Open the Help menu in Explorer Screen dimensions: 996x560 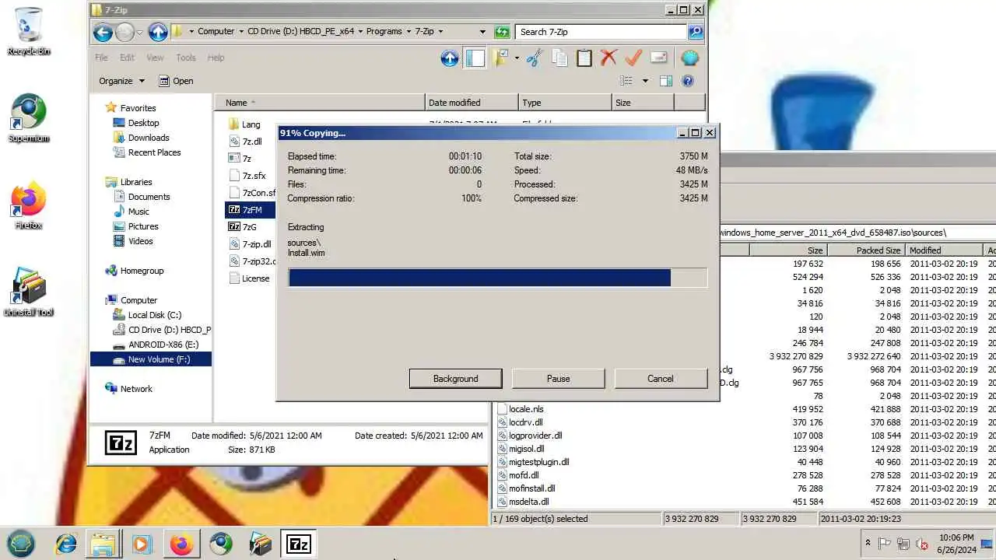click(216, 58)
